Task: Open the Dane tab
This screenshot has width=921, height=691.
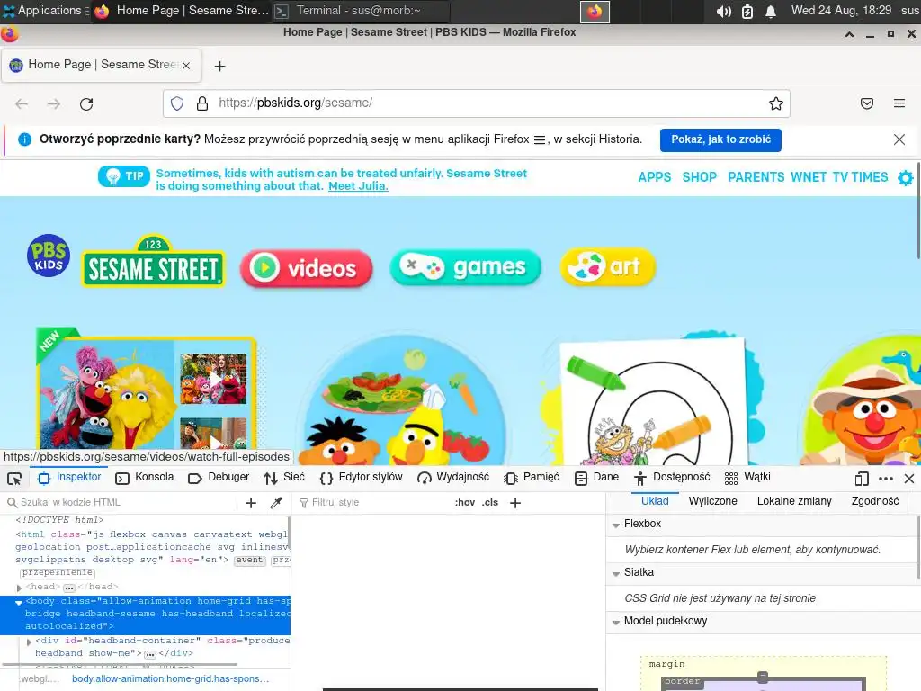Action: tap(597, 478)
